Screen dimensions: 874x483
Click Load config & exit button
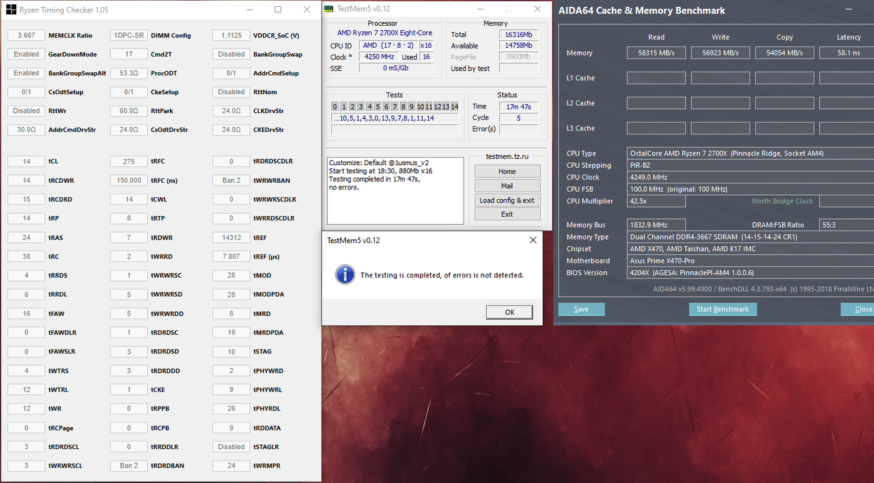(507, 200)
